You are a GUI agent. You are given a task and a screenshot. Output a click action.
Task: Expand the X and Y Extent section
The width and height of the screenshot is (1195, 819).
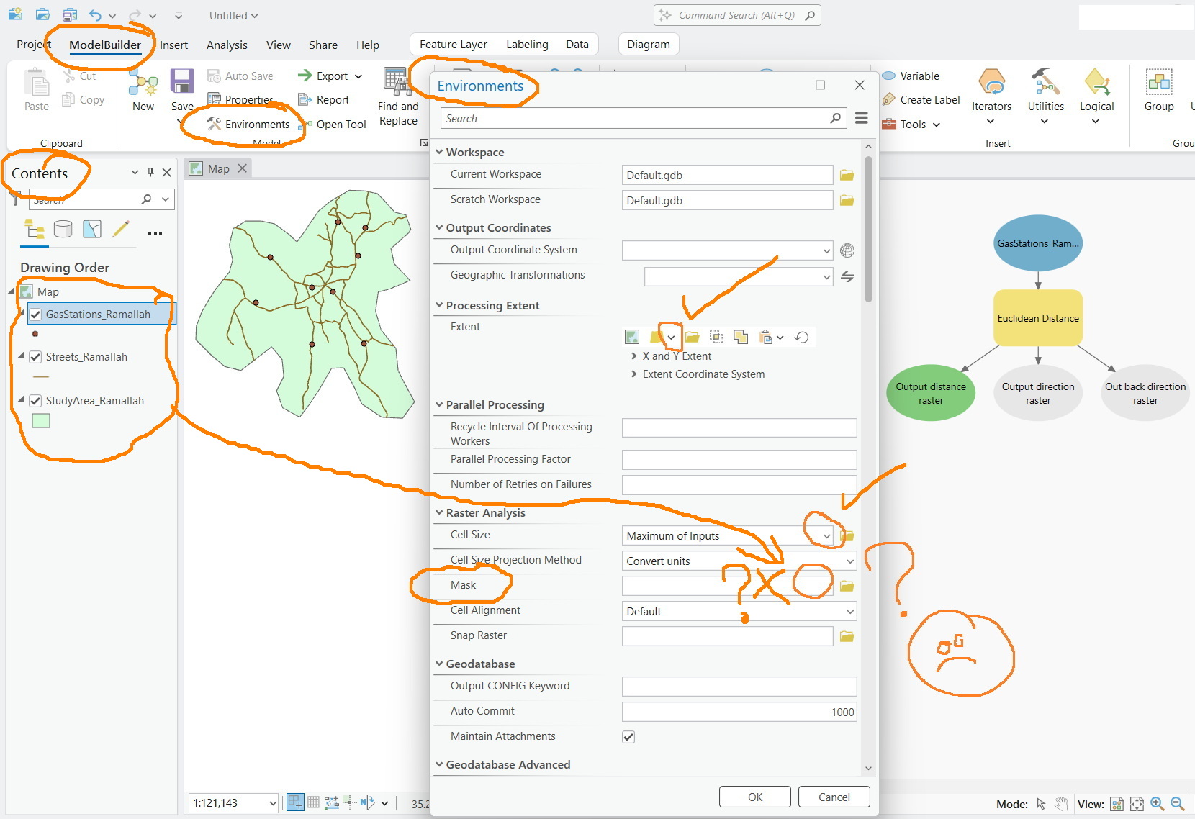[633, 356]
